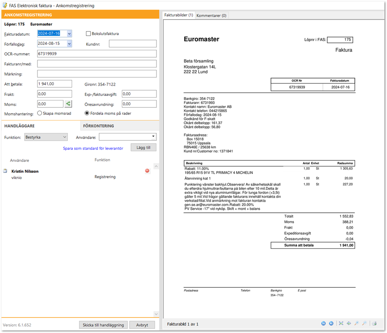Click Skicka till handläggning button
This screenshot has height=333, width=387.
pyautogui.click(x=103, y=325)
